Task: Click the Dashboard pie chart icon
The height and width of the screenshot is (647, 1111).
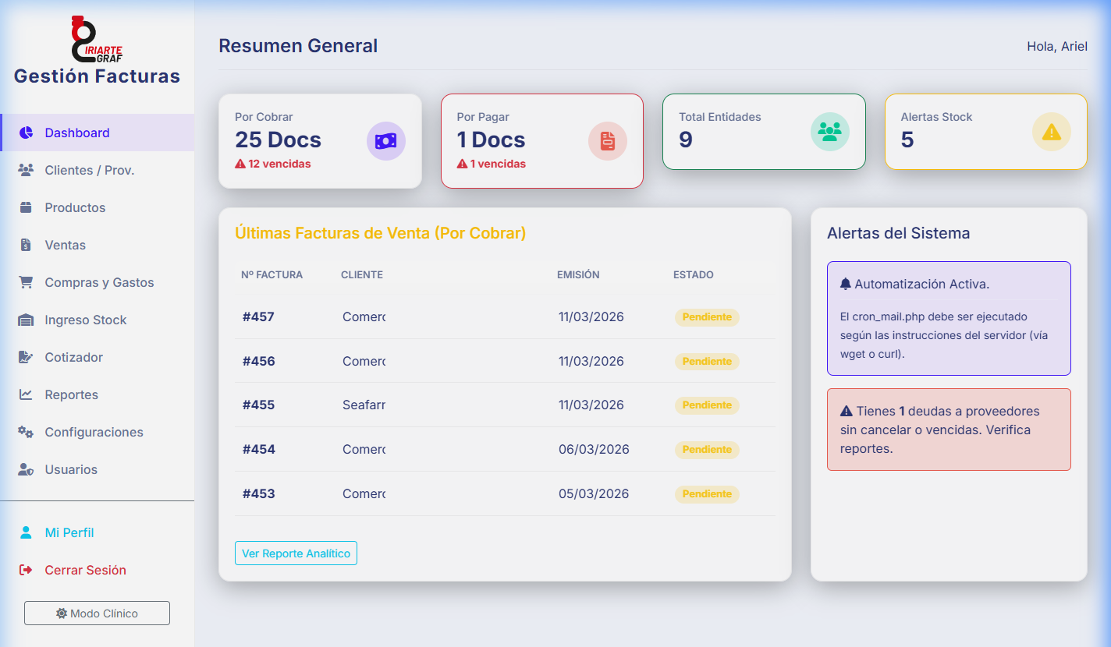Action: pyautogui.click(x=26, y=133)
